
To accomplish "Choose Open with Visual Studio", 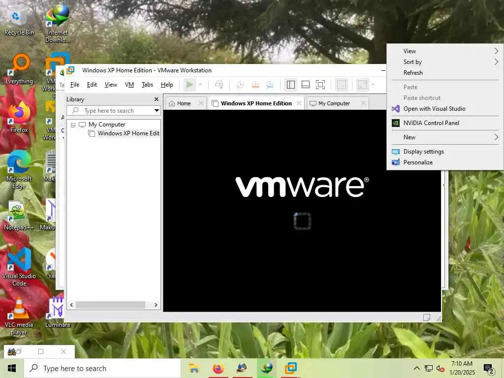I will pos(445,109).
